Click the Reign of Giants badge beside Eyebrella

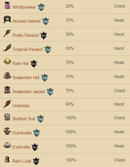[x=35, y=147]
